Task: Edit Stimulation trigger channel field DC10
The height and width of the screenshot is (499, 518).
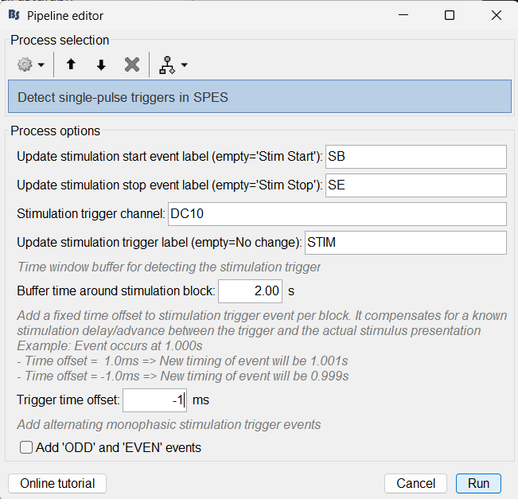Action: click(x=337, y=214)
